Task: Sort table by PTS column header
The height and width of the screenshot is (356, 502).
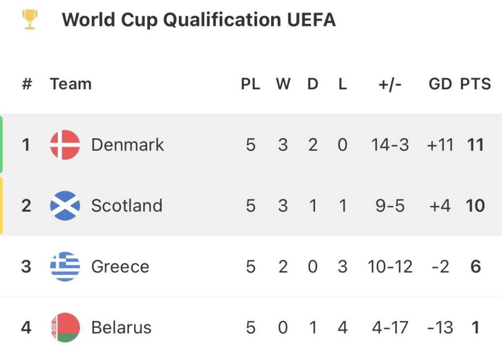Action: (x=475, y=84)
